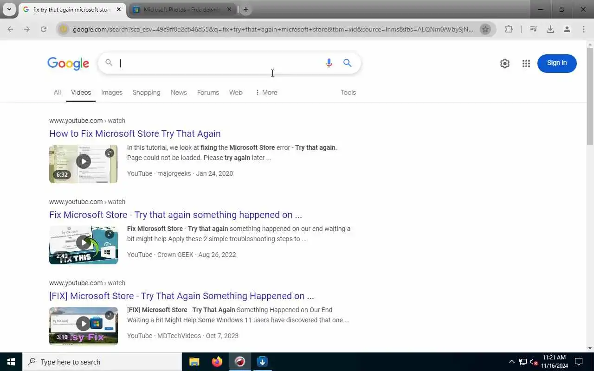Open File Explorer from taskbar
This screenshot has height=371, width=594.
(x=194, y=362)
